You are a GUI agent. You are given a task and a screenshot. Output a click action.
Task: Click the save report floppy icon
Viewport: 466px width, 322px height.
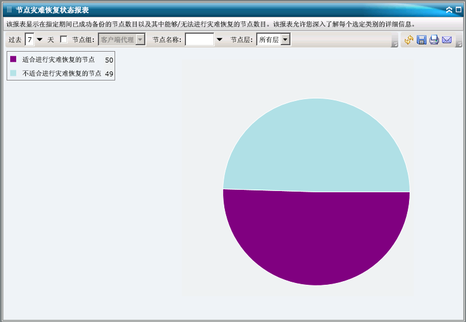(x=422, y=40)
